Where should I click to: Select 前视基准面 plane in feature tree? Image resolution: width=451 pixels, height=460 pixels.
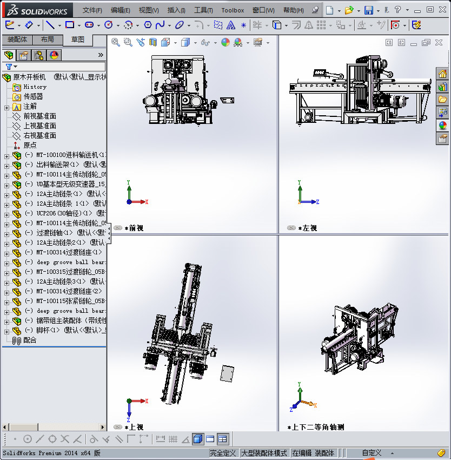[39, 116]
